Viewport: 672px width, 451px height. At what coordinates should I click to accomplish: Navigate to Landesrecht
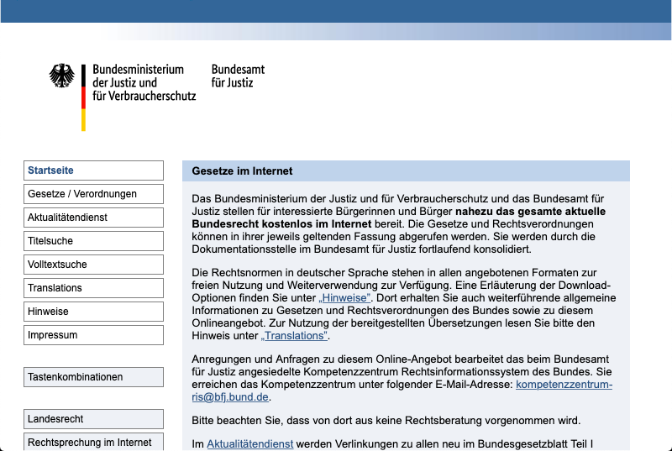(93, 419)
